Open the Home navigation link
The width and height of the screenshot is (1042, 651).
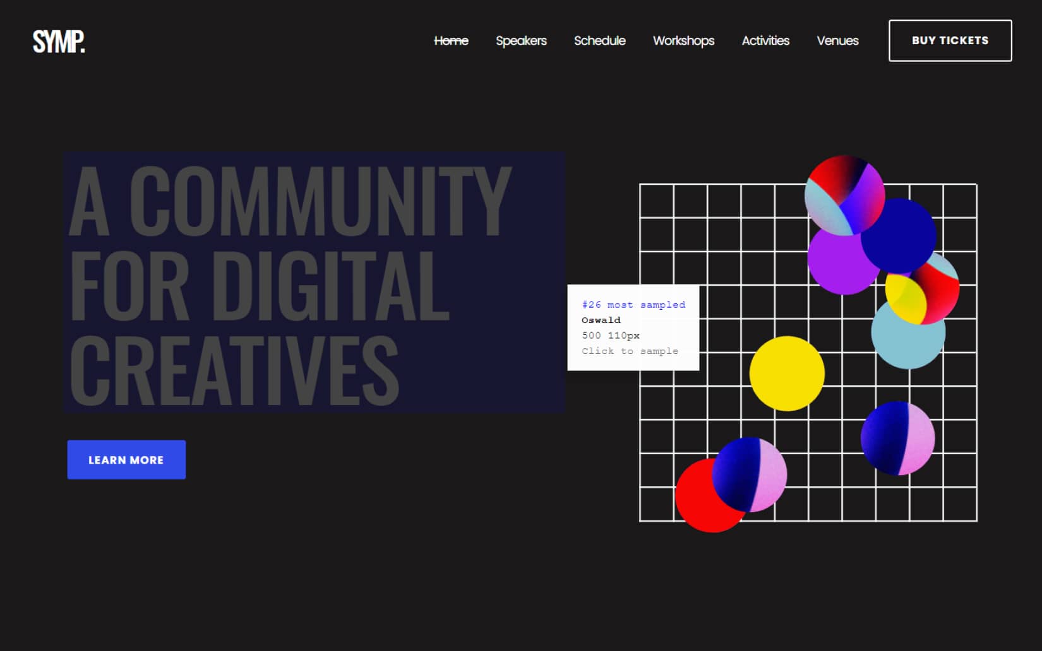[x=451, y=40]
